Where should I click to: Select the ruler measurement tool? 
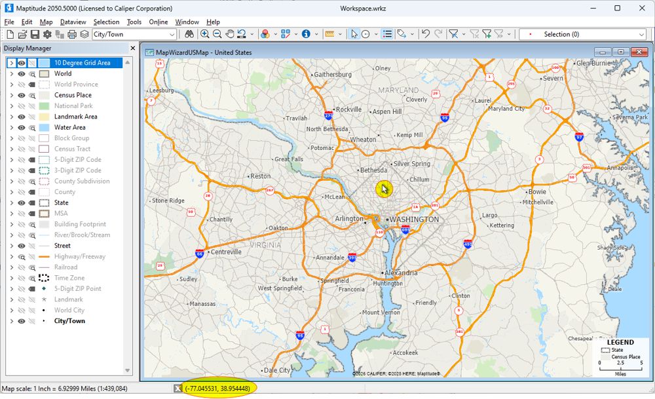coord(329,34)
